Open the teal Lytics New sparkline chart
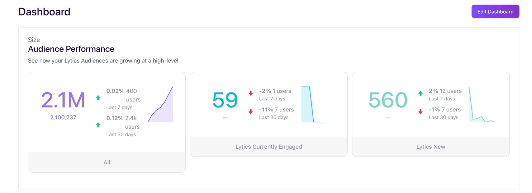Screen dimensions: 532x193 pyautogui.click(x=481, y=104)
